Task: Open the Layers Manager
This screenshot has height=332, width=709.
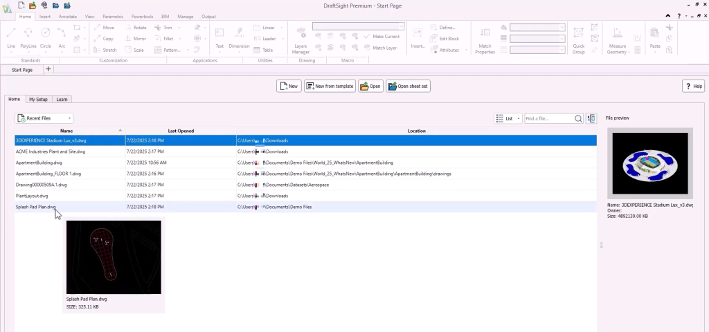Action: pos(300,41)
